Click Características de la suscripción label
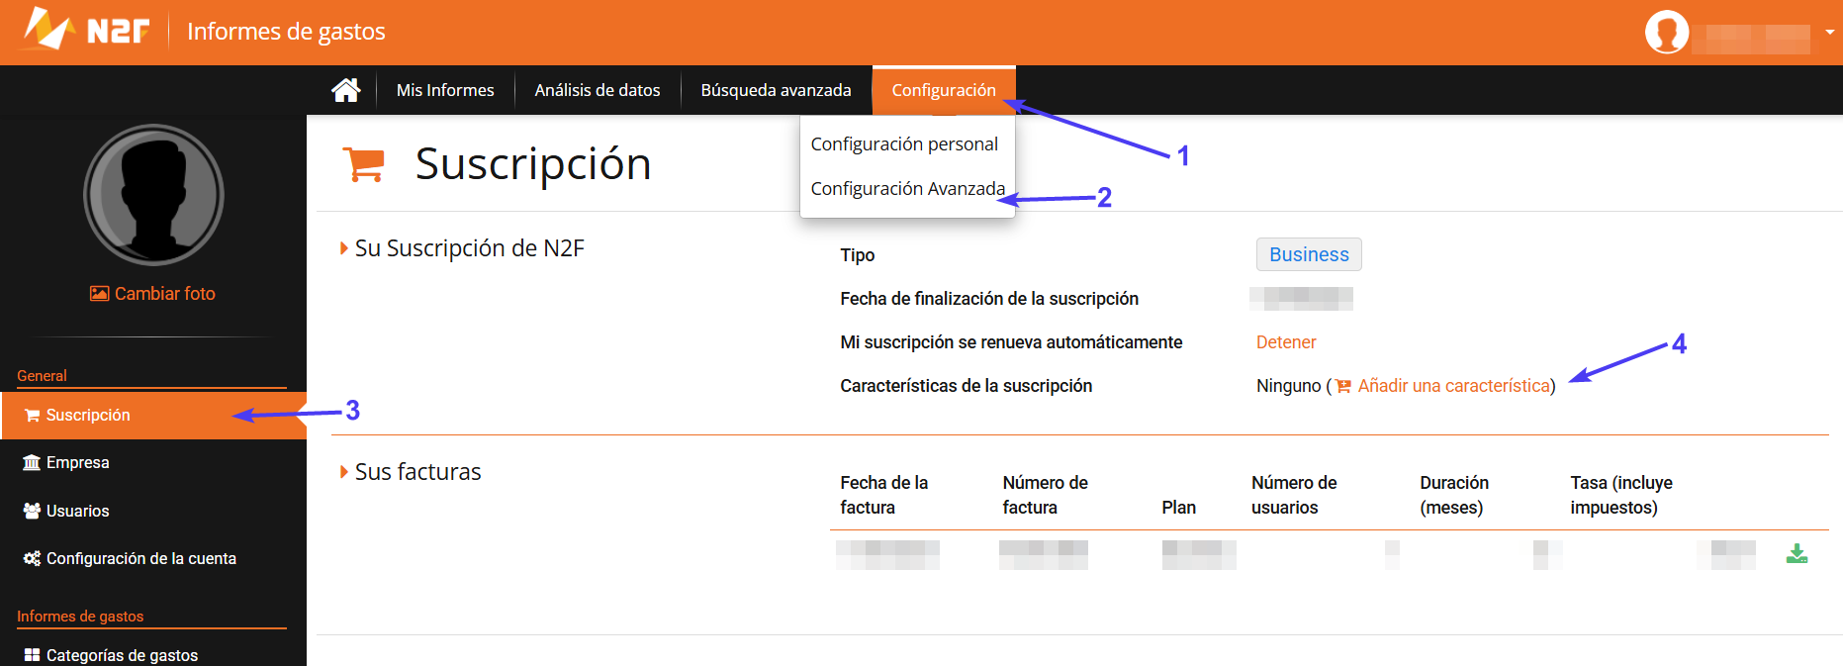Screen dimensions: 1843x666 pos(967,386)
